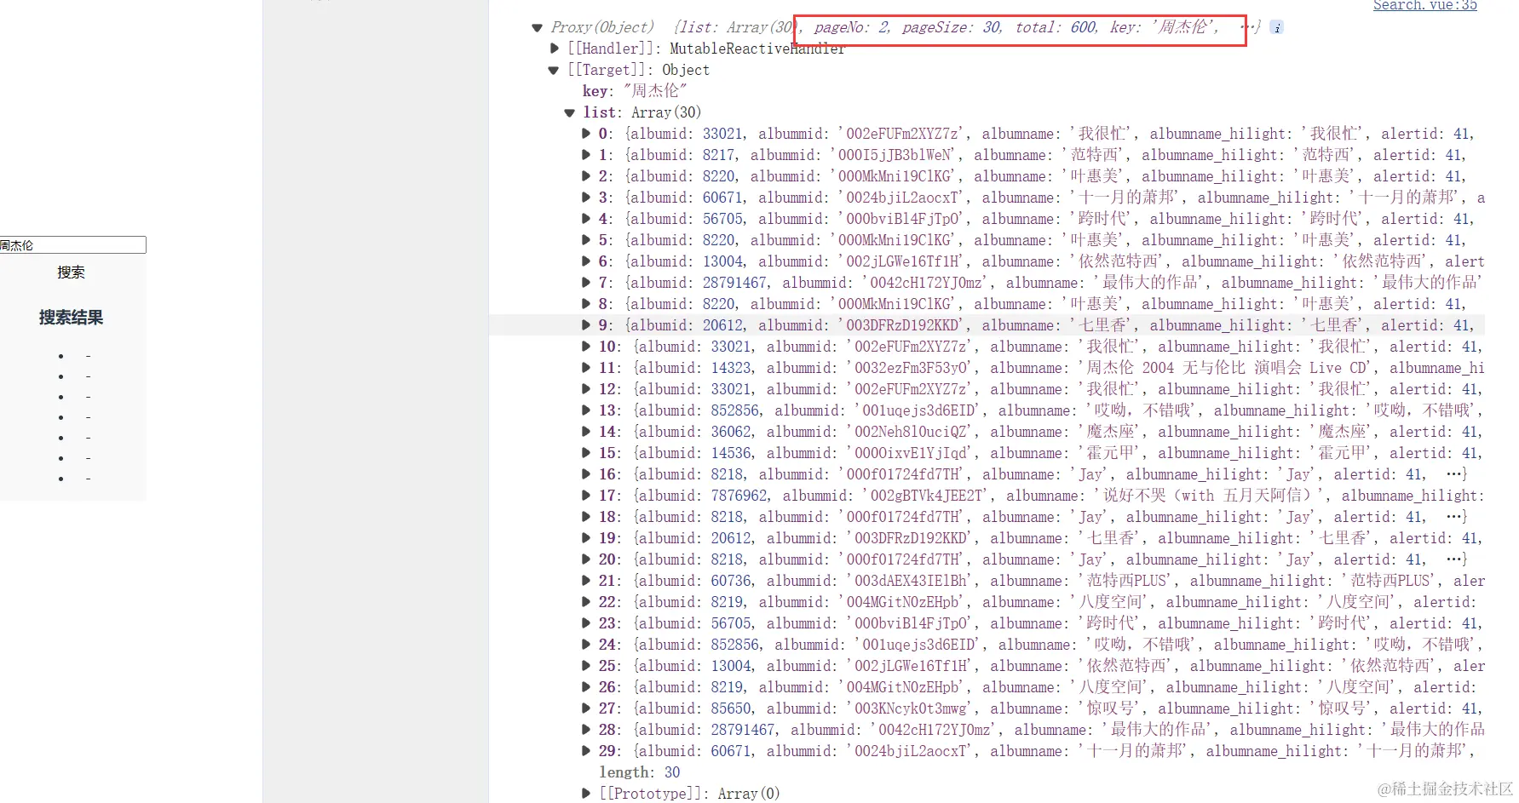
Task: Collapse the [[Target]] Object node
Action: [x=554, y=71]
